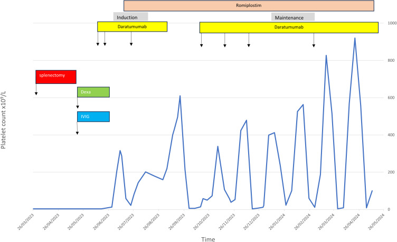
Task: Click the orange Romiplostim bar
Action: coord(249,6)
